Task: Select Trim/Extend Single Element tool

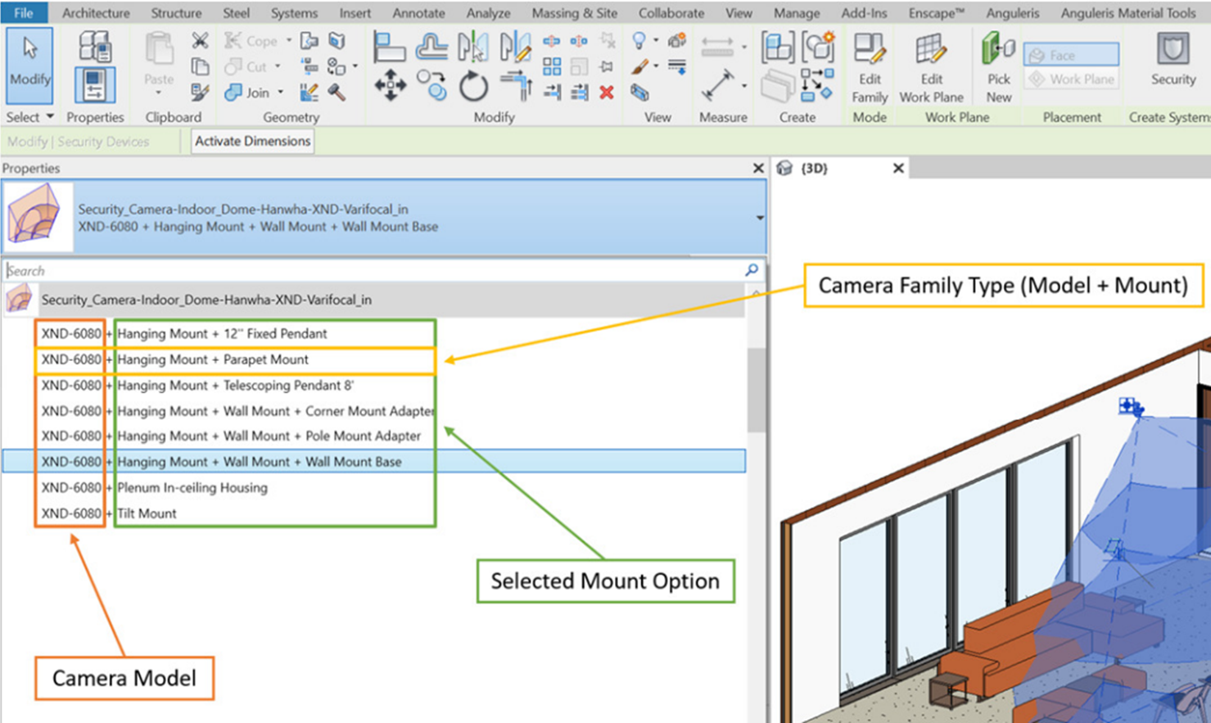Action: pos(552,93)
